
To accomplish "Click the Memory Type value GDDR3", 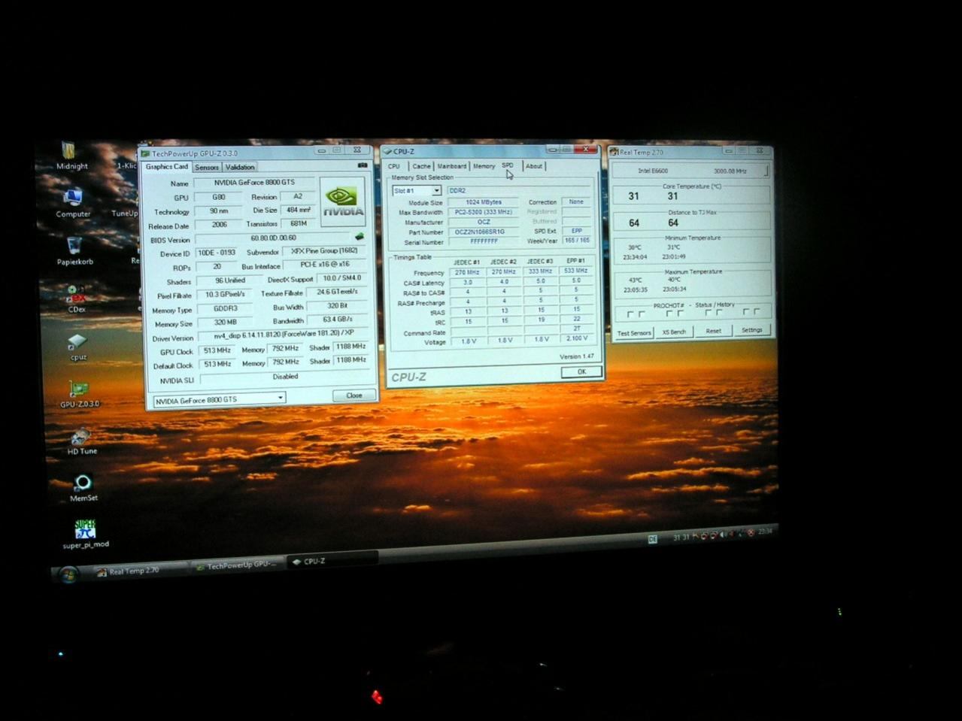I will point(225,308).
